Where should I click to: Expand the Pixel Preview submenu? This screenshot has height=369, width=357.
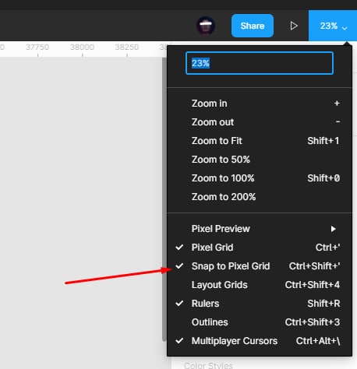[x=260, y=229]
